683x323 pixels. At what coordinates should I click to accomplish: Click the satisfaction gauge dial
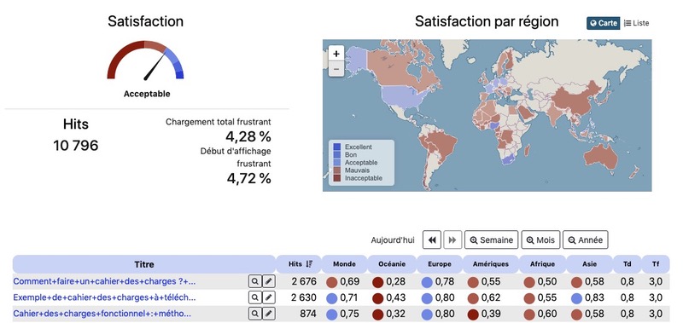pyautogui.click(x=145, y=61)
